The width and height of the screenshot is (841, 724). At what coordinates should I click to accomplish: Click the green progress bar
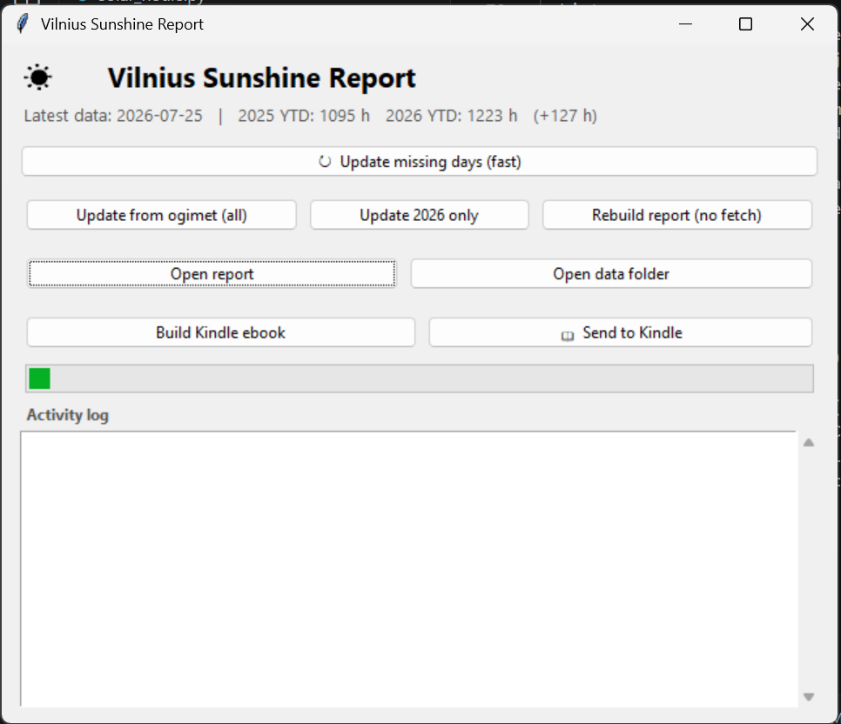(420, 379)
